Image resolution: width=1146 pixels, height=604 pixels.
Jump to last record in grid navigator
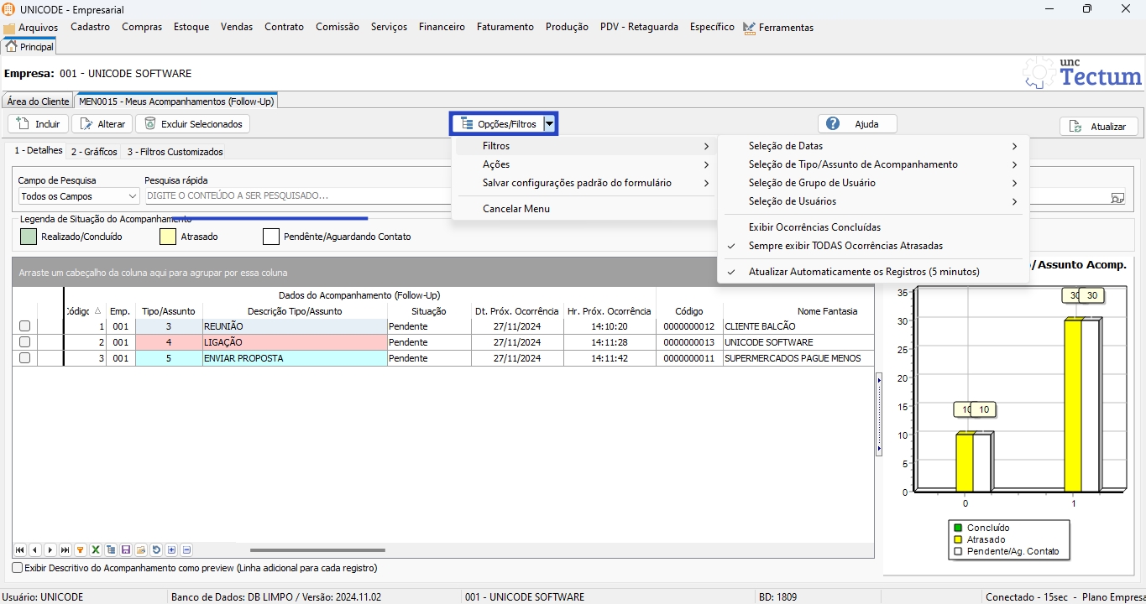65,550
